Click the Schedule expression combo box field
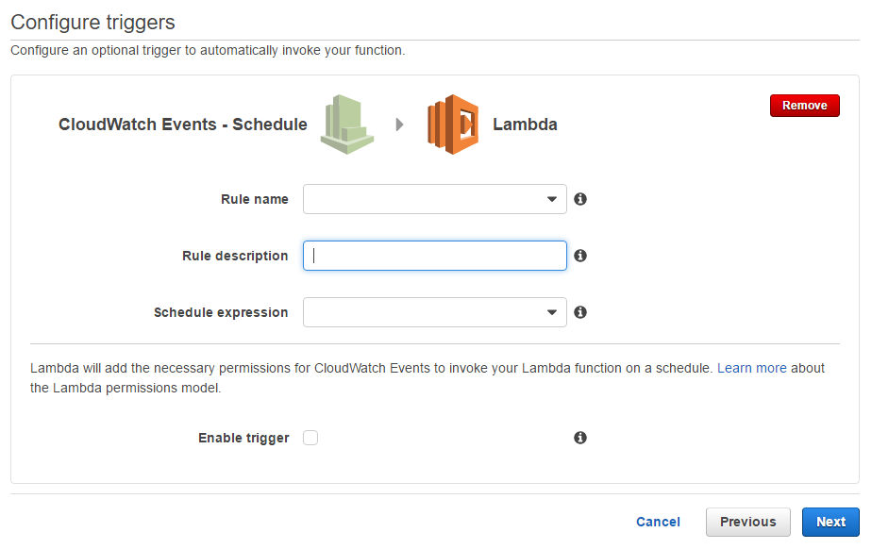 (434, 312)
